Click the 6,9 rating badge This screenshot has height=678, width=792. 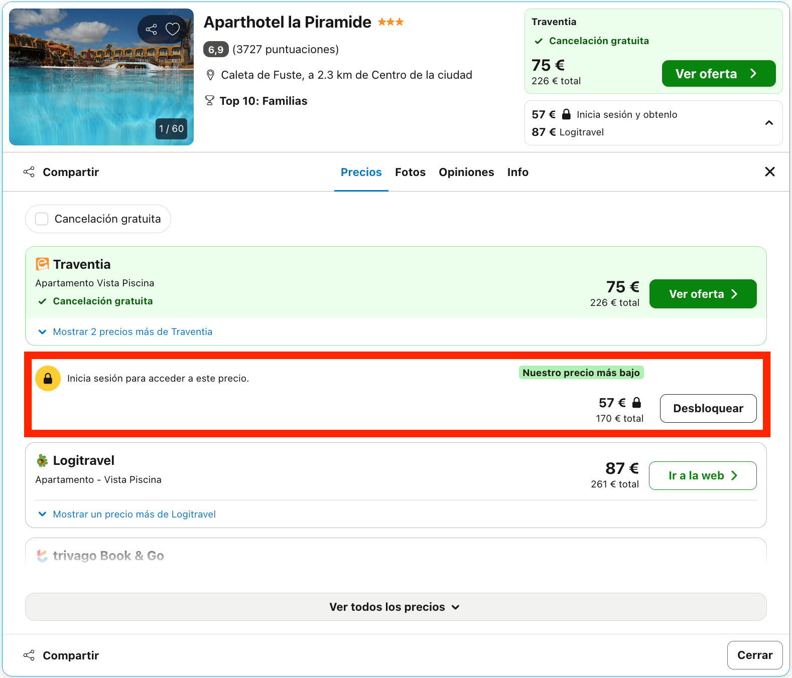coord(216,49)
